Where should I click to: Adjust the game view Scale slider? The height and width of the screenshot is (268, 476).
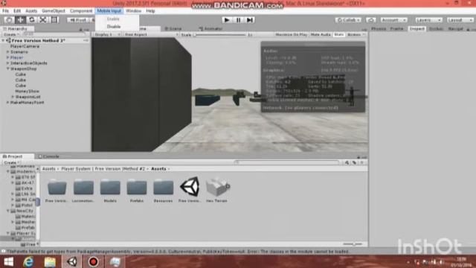pyautogui.click(x=220, y=35)
